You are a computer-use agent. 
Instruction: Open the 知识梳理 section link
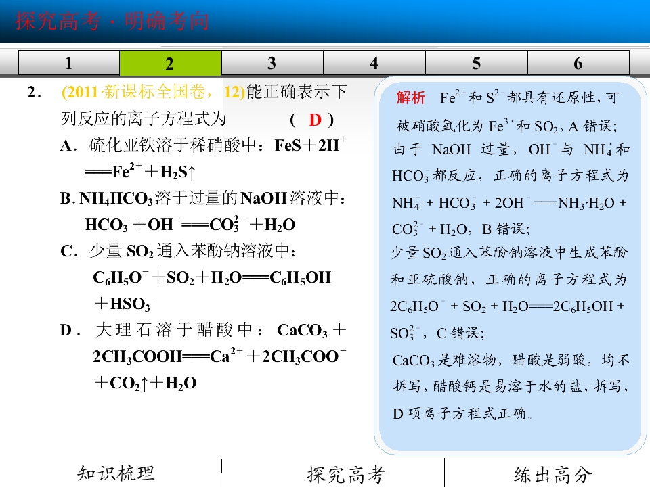(116, 473)
